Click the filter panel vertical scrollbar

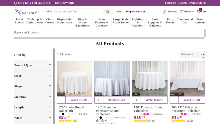pos(54,86)
